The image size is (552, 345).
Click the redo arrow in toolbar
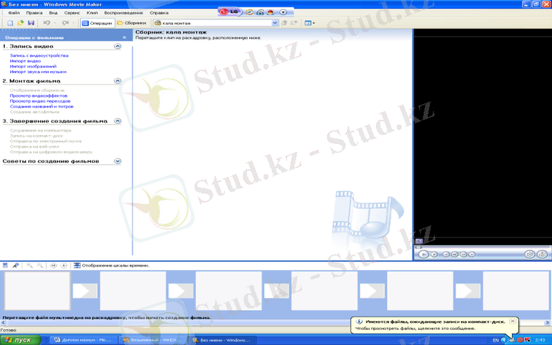pyautogui.click(x=65, y=23)
